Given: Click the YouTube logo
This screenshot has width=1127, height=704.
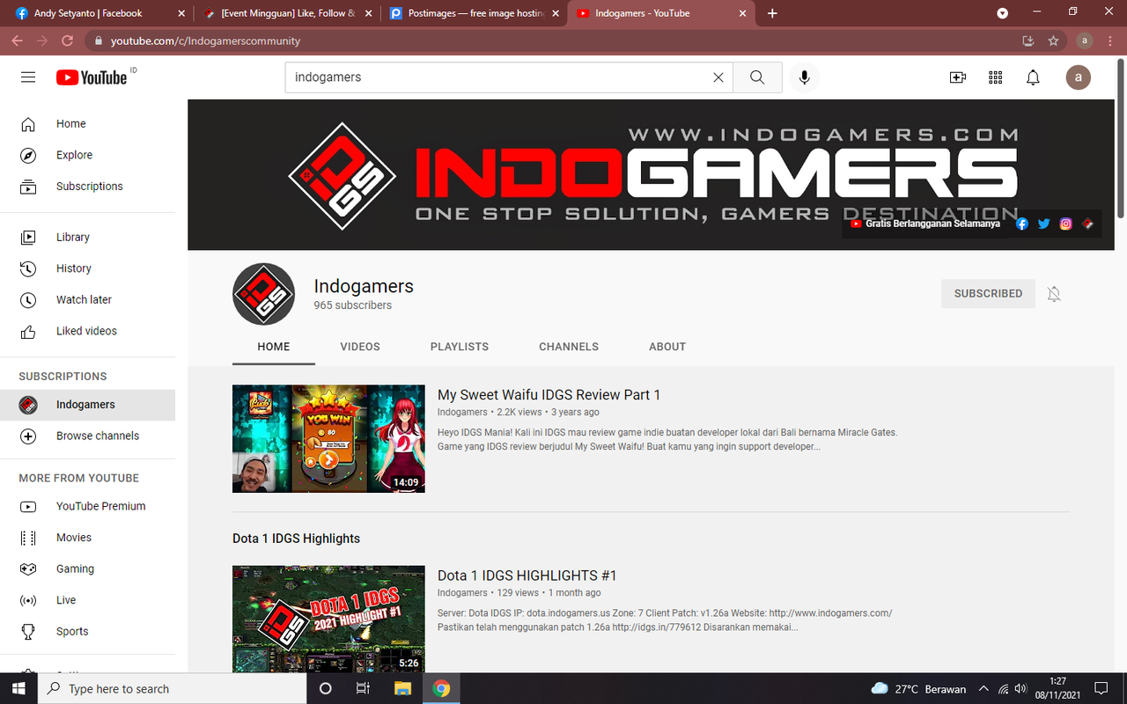Looking at the screenshot, I should [x=92, y=77].
